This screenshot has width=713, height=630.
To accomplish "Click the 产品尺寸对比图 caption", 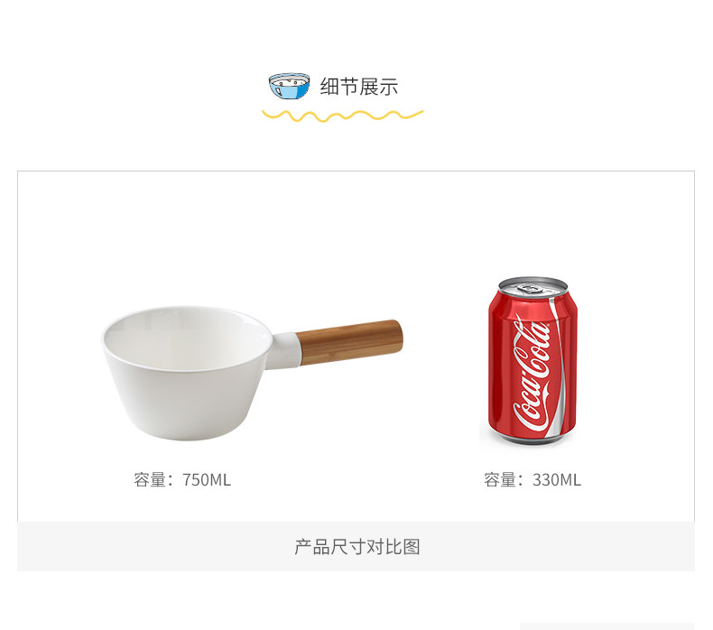I will pyautogui.click(x=357, y=547).
